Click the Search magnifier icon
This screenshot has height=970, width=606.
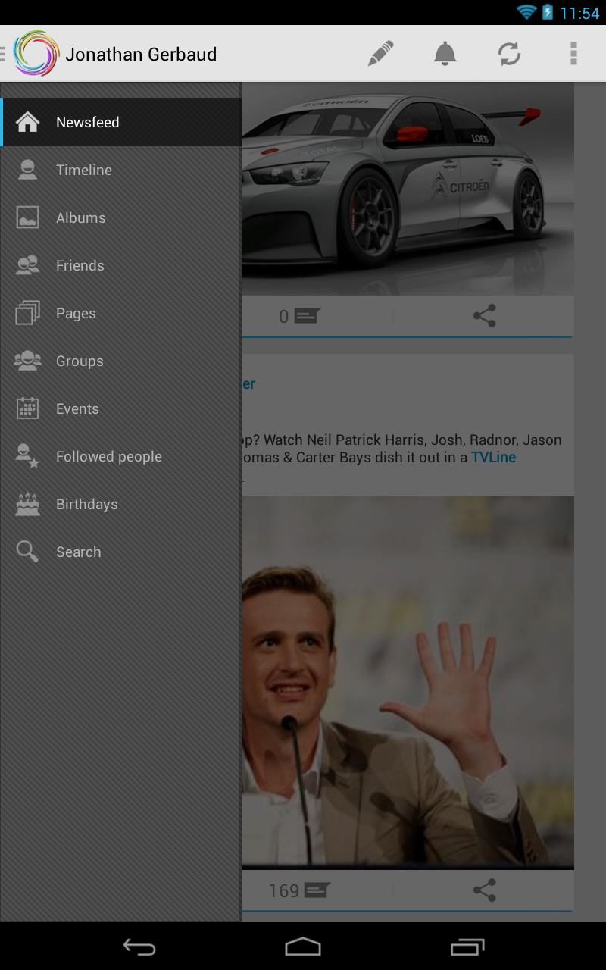[28, 552]
